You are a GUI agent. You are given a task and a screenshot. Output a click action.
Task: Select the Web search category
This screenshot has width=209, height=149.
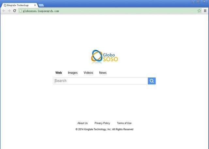pyautogui.click(x=59, y=73)
